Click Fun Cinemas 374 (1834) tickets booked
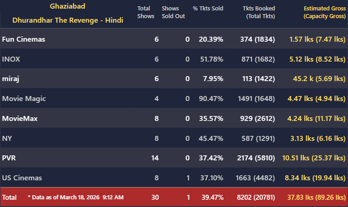Screen dimensions: 348x207 257,39
